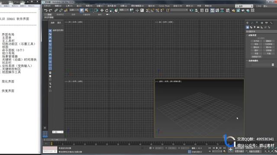Viewport: 277px width, 155px height.
Task: Open the selection filter dropdown
Action: click(74, 10)
